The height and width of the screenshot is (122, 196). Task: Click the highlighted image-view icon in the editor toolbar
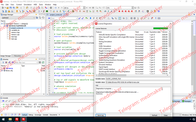coord(120,18)
